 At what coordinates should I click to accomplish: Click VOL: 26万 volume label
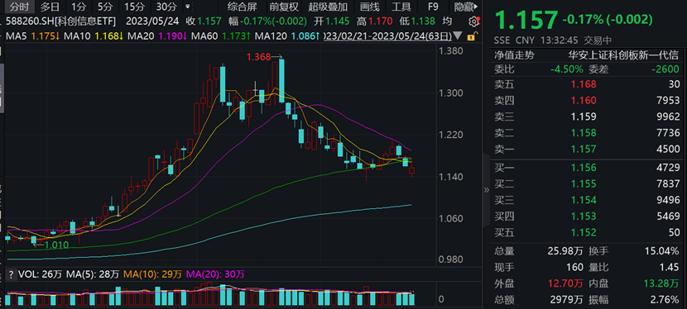41,274
